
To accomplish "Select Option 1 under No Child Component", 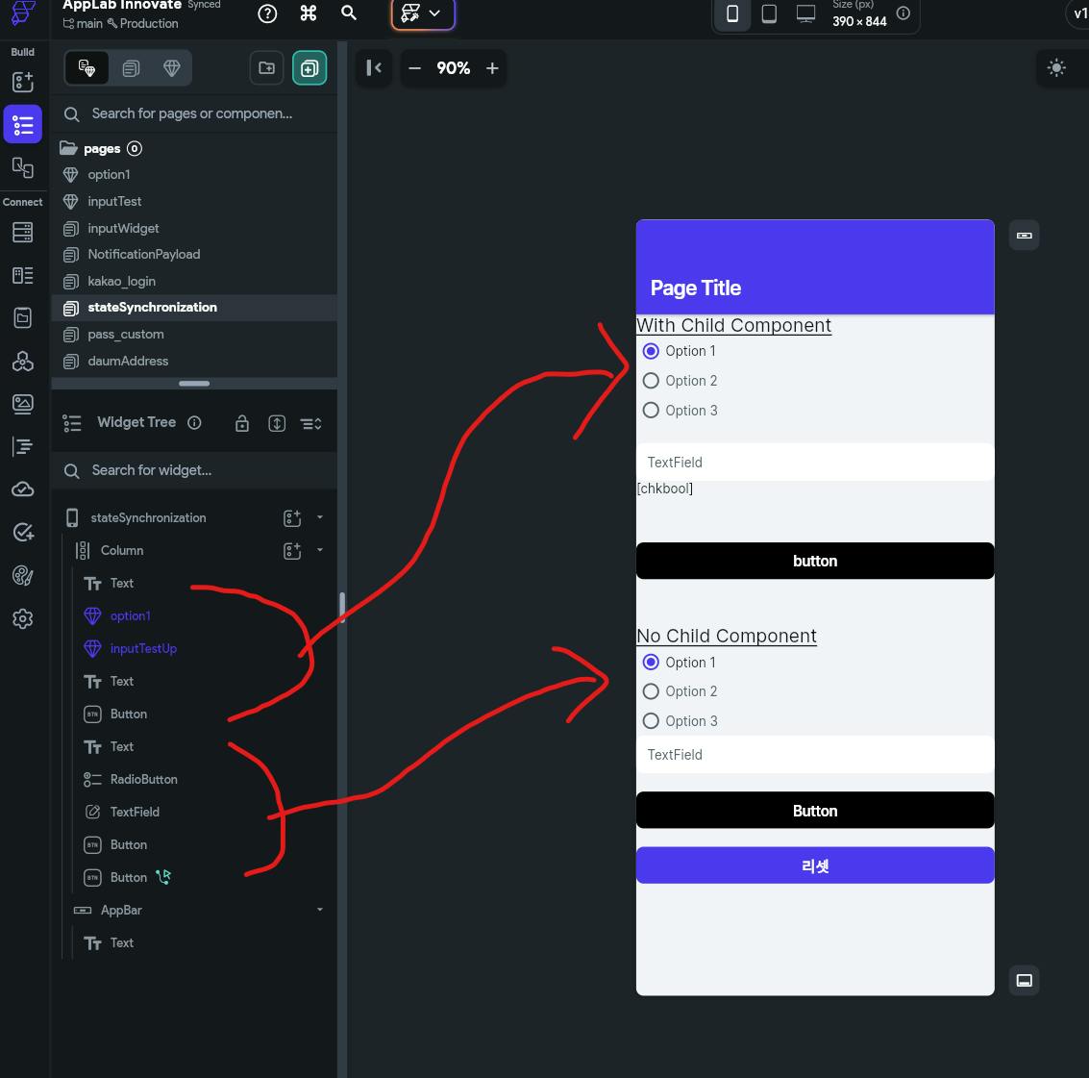I will coord(651,662).
